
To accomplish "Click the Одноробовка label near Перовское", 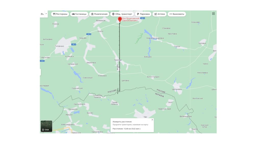I will (x=80, y=104).
